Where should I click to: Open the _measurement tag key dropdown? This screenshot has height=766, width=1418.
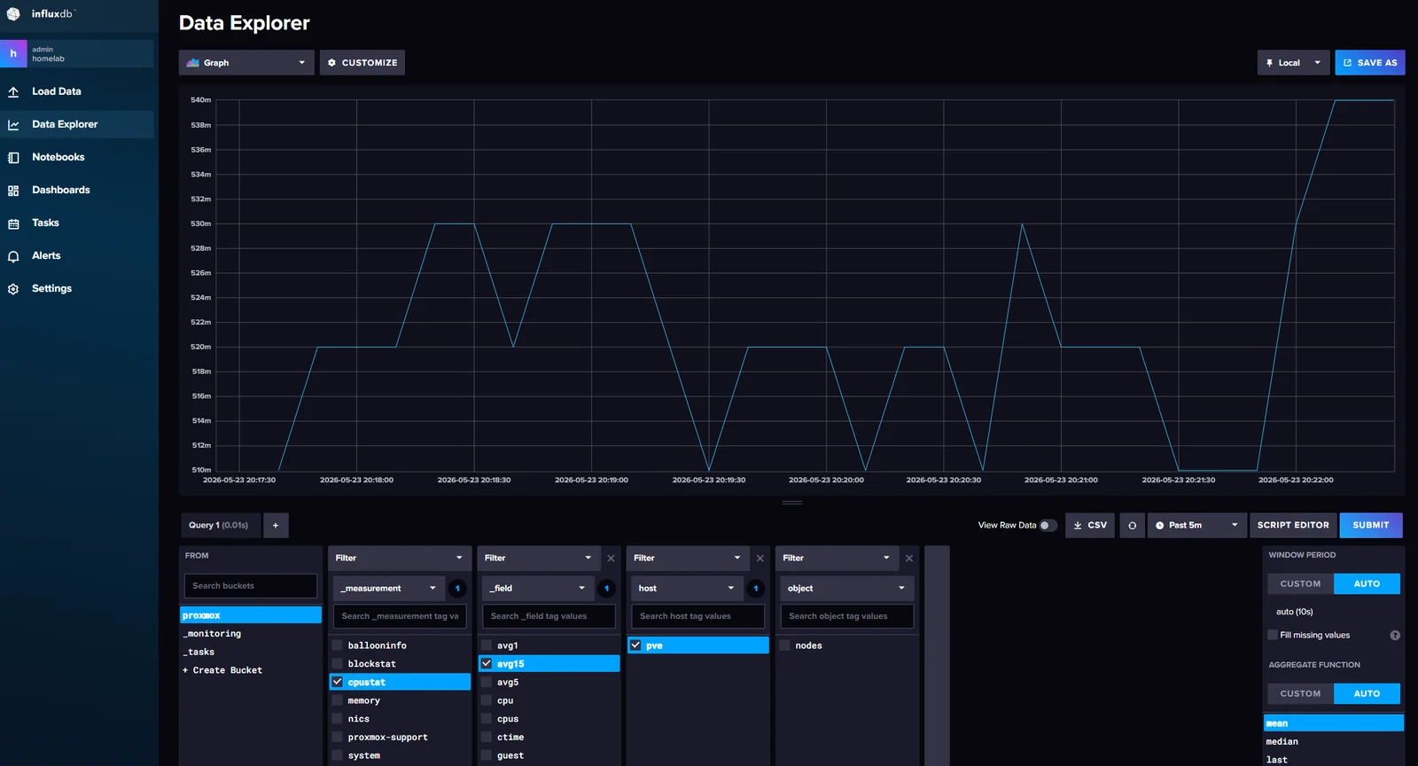point(388,588)
